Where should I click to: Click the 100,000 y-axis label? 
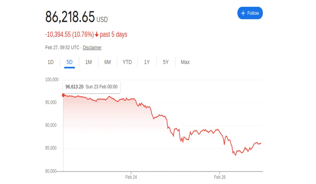tap(52, 80)
